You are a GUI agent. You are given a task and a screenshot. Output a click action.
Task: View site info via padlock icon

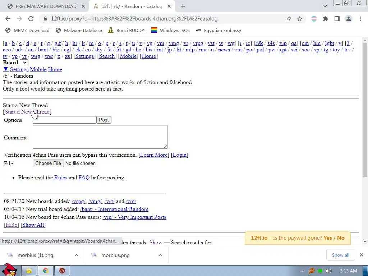[45, 19]
